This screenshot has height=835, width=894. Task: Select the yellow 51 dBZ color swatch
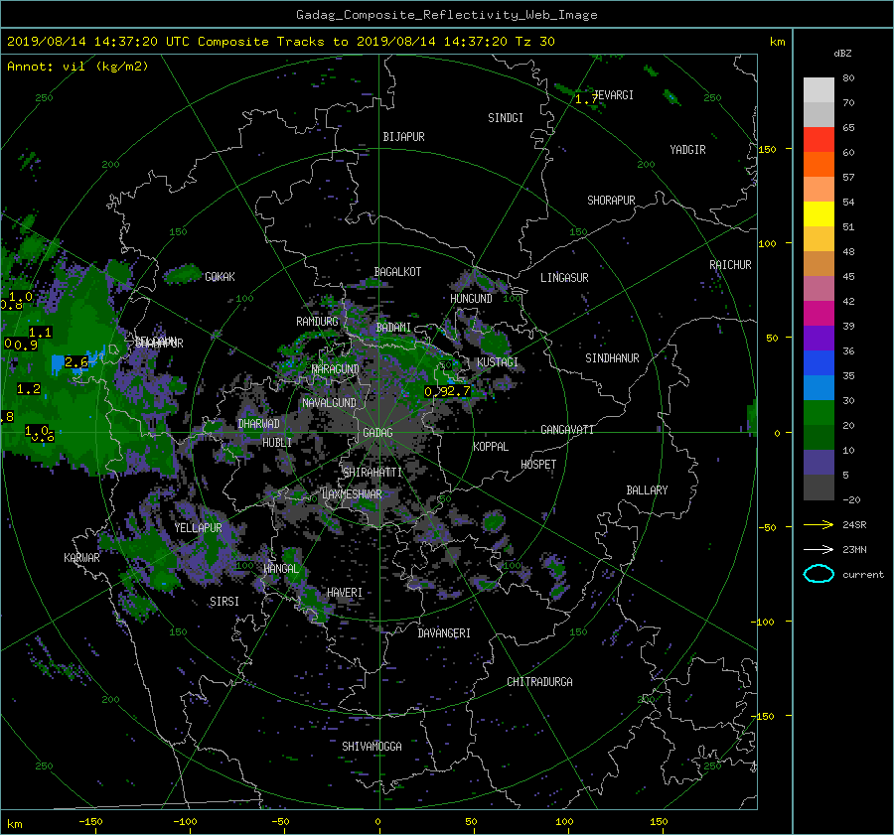point(819,213)
